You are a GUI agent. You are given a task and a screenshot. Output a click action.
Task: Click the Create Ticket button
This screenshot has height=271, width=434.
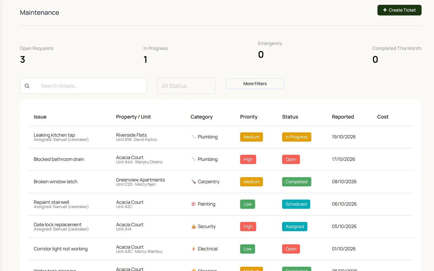pos(399,10)
